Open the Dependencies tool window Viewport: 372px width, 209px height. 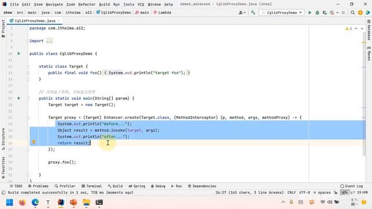pos(202,186)
